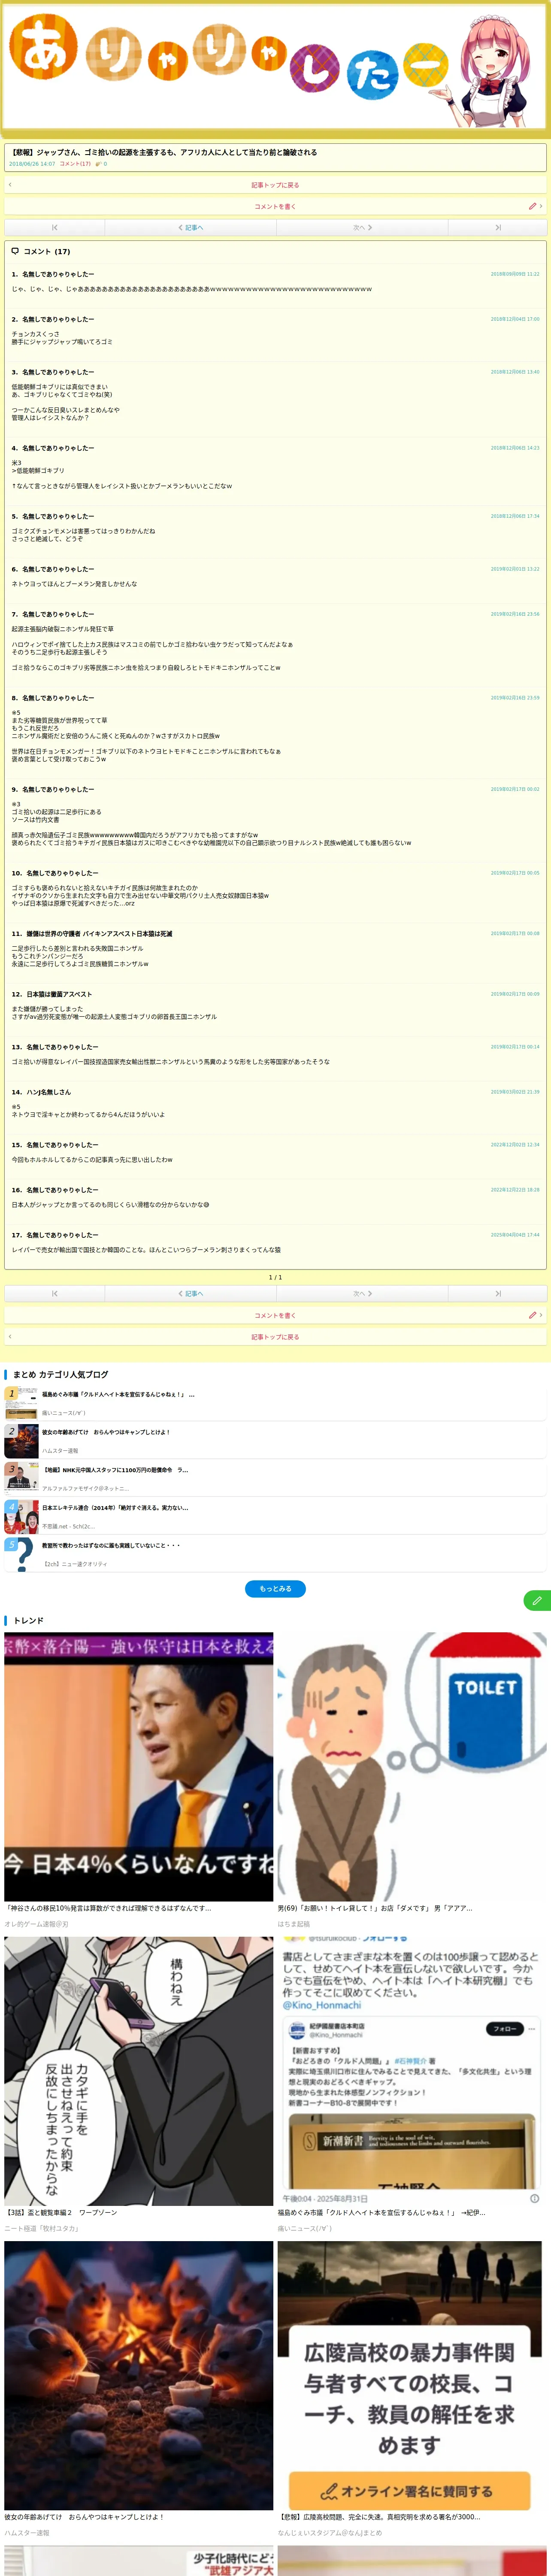Click コメントを書く below the comment list
The height and width of the screenshot is (2576, 551).
tap(275, 1315)
